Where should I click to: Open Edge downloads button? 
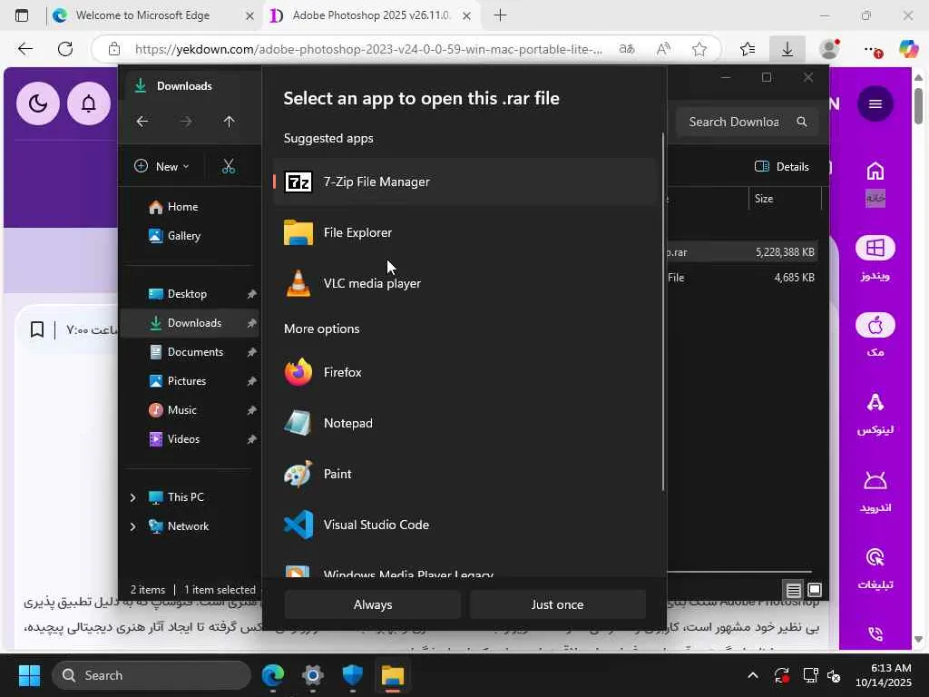pos(787,49)
